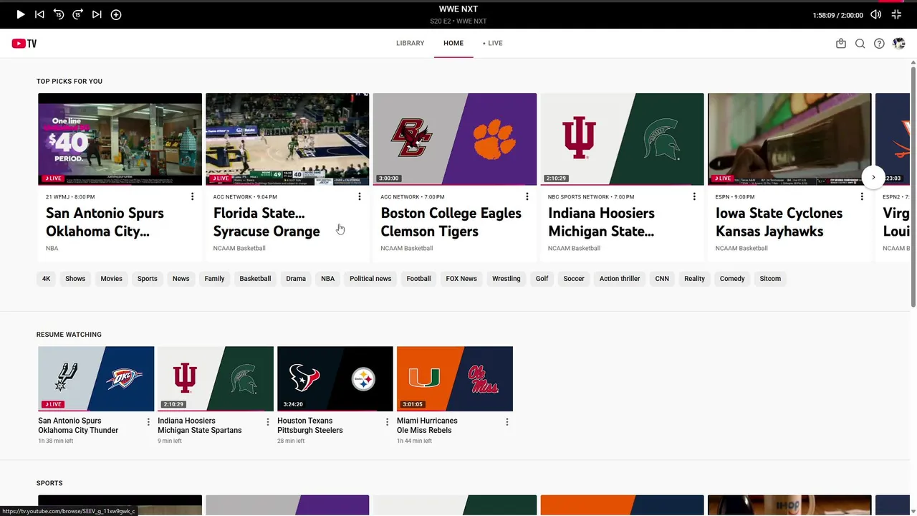Image resolution: width=917 pixels, height=516 pixels.
Task: Open options for Indiana Michigan State top pick
Action: [x=694, y=196]
